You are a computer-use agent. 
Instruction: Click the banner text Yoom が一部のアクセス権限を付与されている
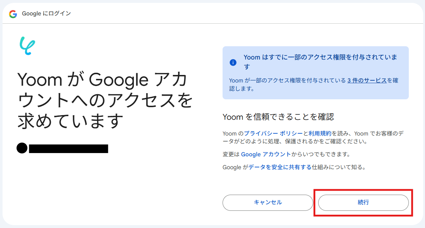click(x=287, y=80)
